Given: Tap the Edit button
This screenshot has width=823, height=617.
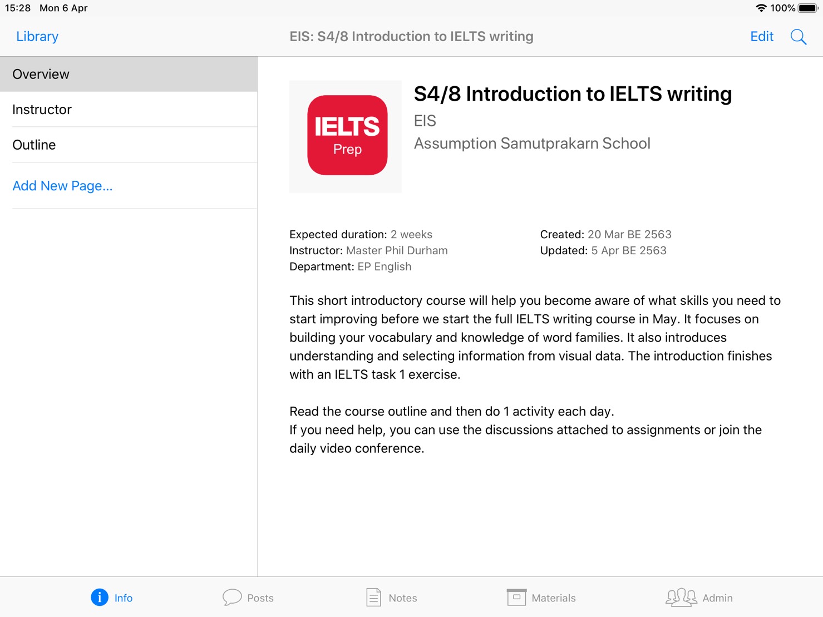Looking at the screenshot, I should pos(762,37).
